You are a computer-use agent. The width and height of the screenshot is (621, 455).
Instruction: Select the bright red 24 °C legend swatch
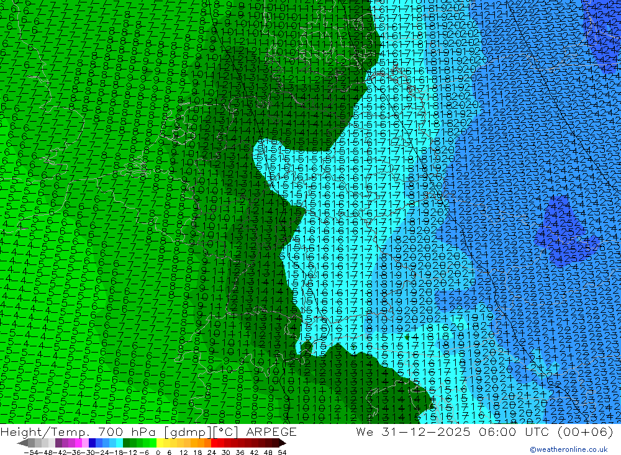214,443
